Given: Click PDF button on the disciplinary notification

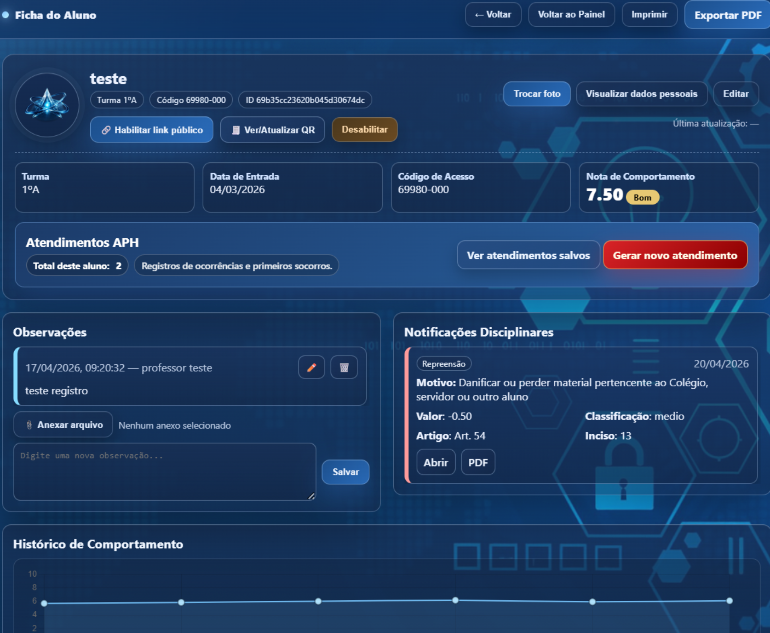Looking at the screenshot, I should (x=478, y=462).
